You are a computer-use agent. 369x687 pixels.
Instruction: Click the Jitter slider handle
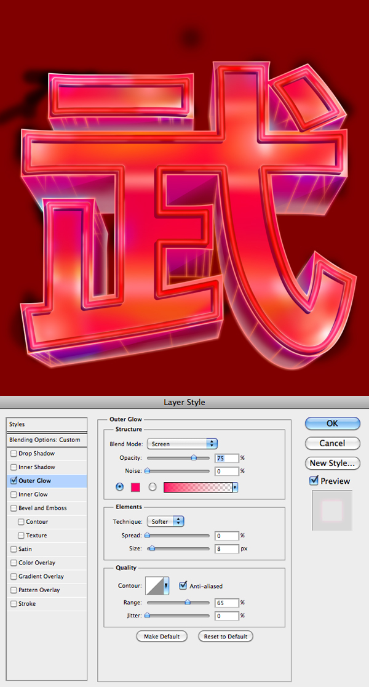pos(148,616)
